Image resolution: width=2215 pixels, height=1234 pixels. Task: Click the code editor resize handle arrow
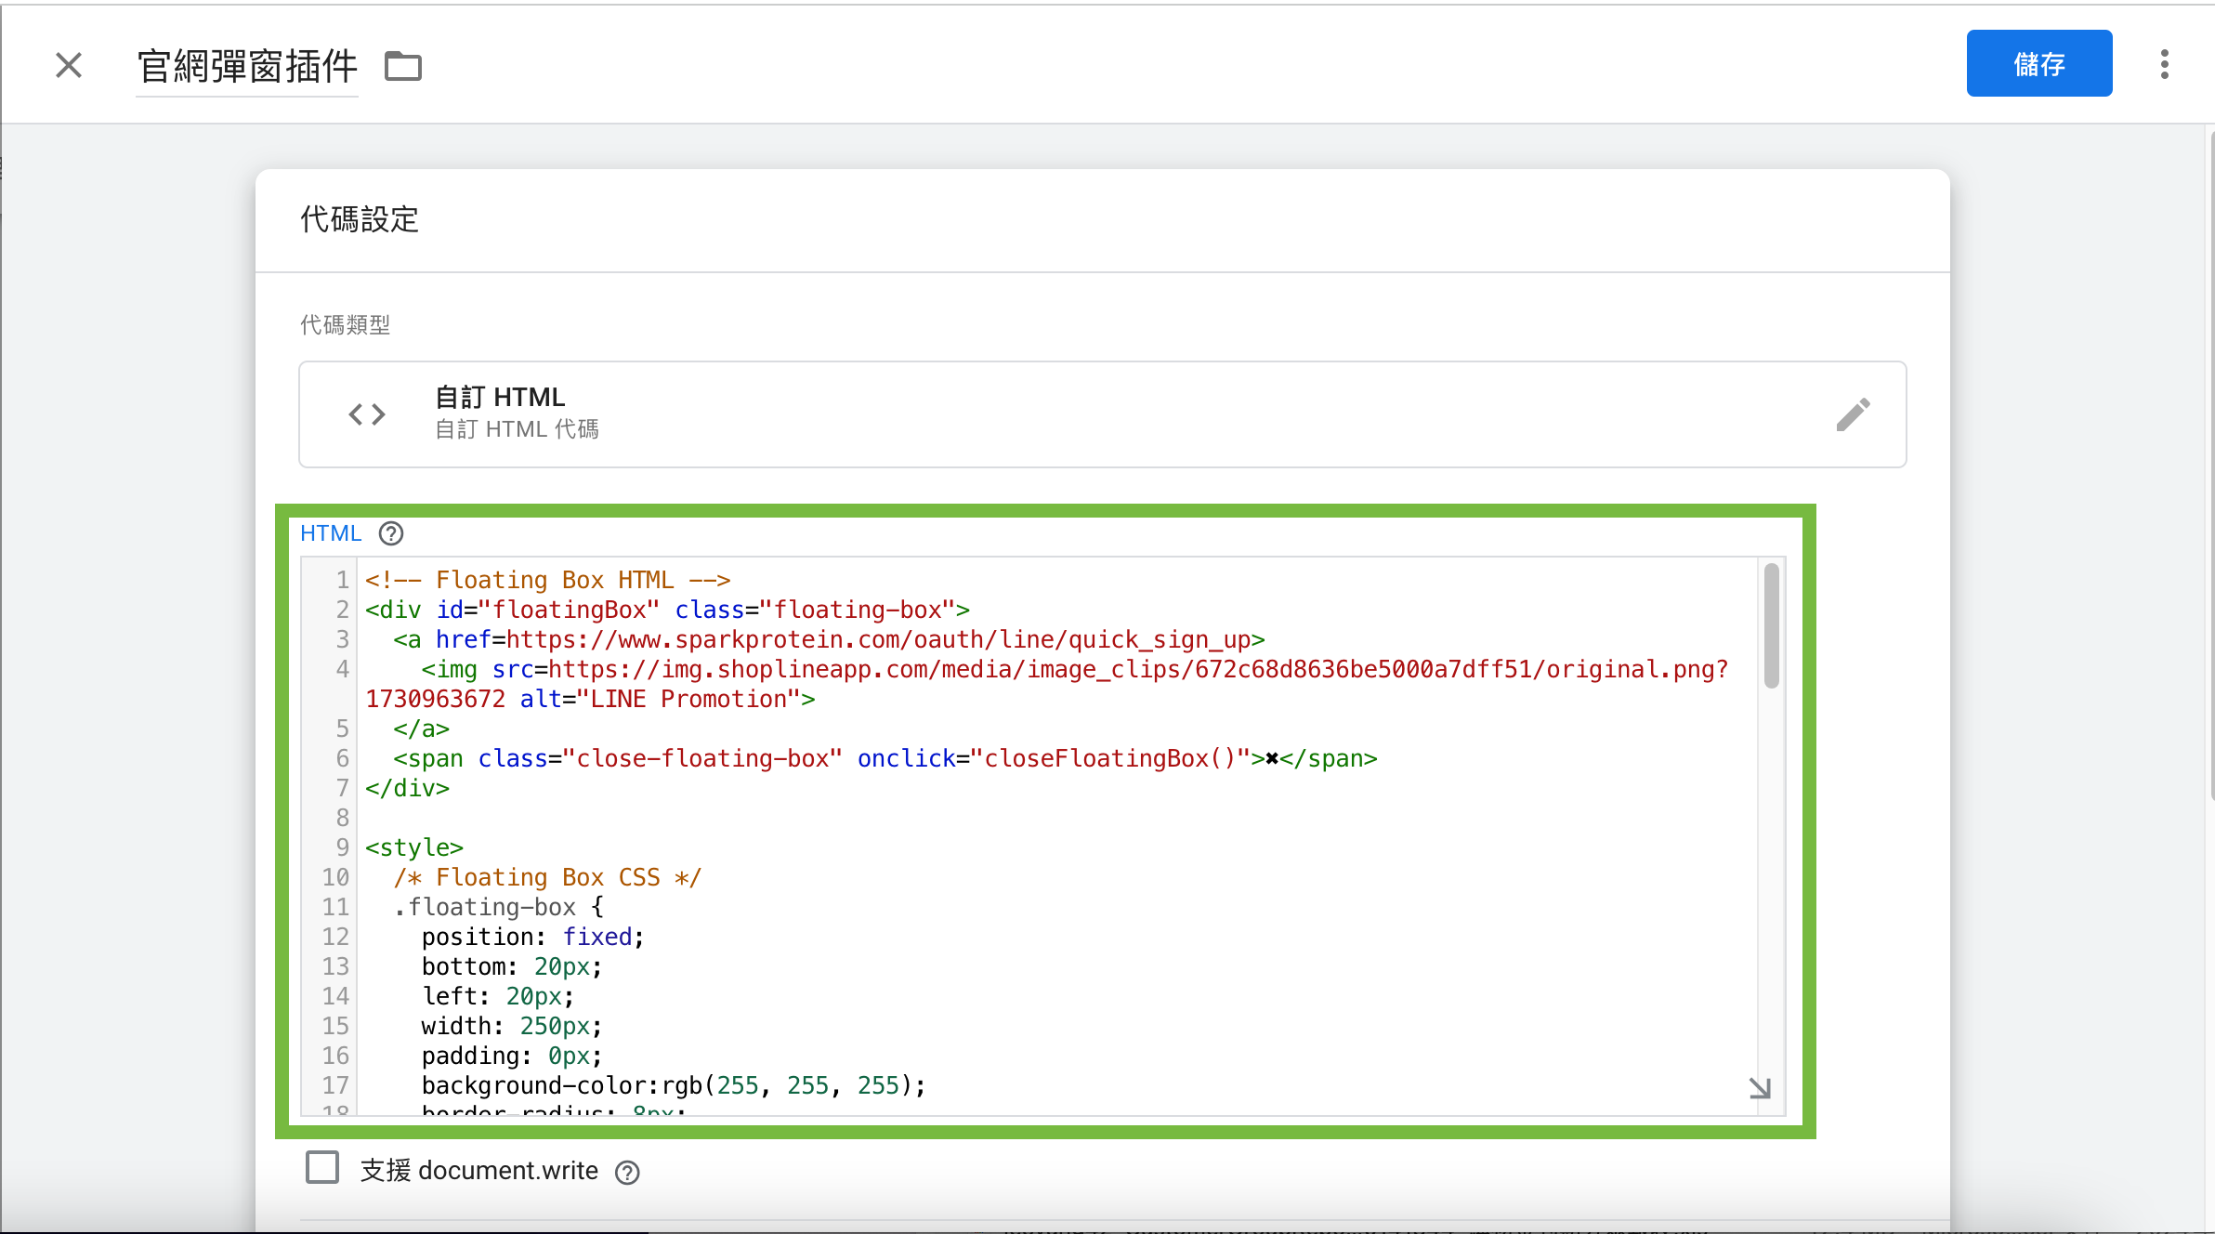click(1760, 1087)
